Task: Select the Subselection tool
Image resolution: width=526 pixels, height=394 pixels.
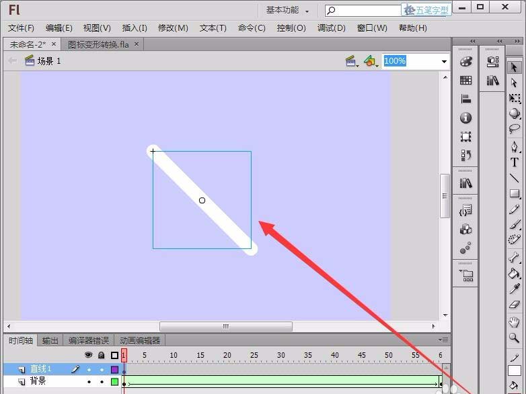Action: (514, 83)
